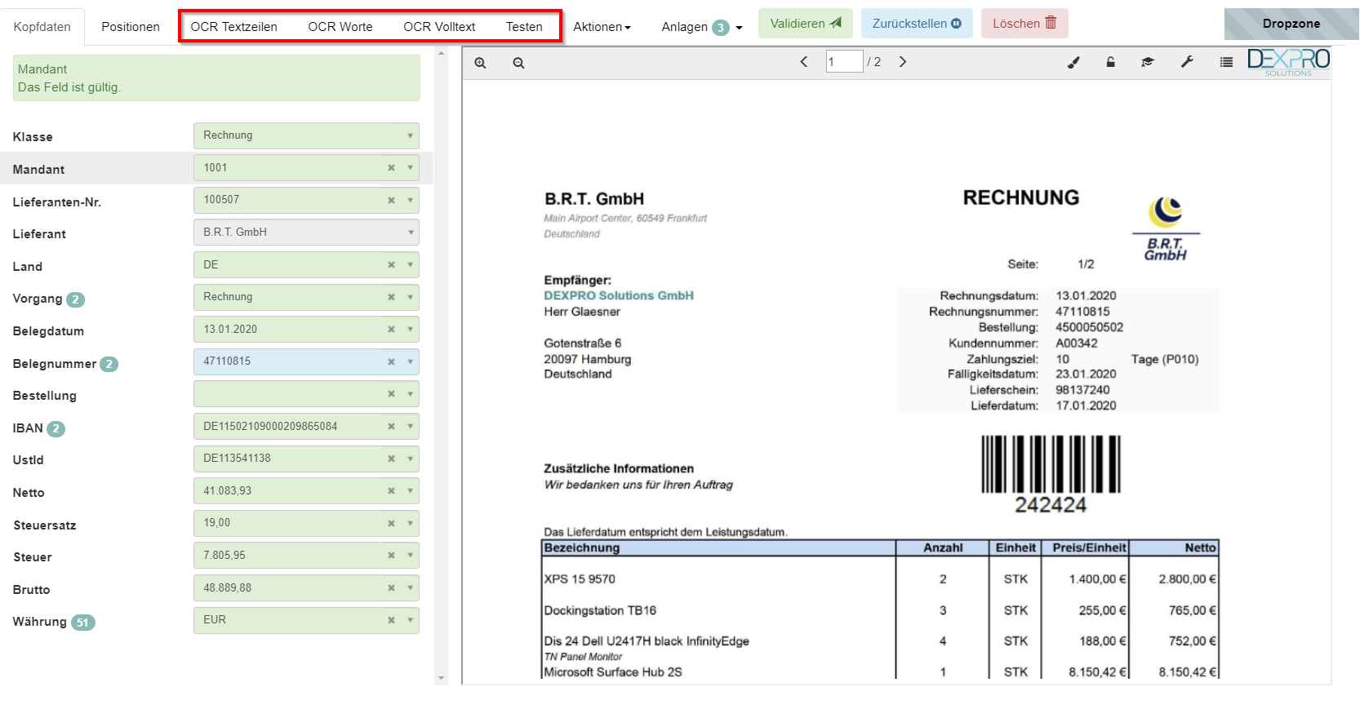The height and width of the screenshot is (718, 1360).
Task: Click the Vorgang badge showing 2
Action: [75, 299]
